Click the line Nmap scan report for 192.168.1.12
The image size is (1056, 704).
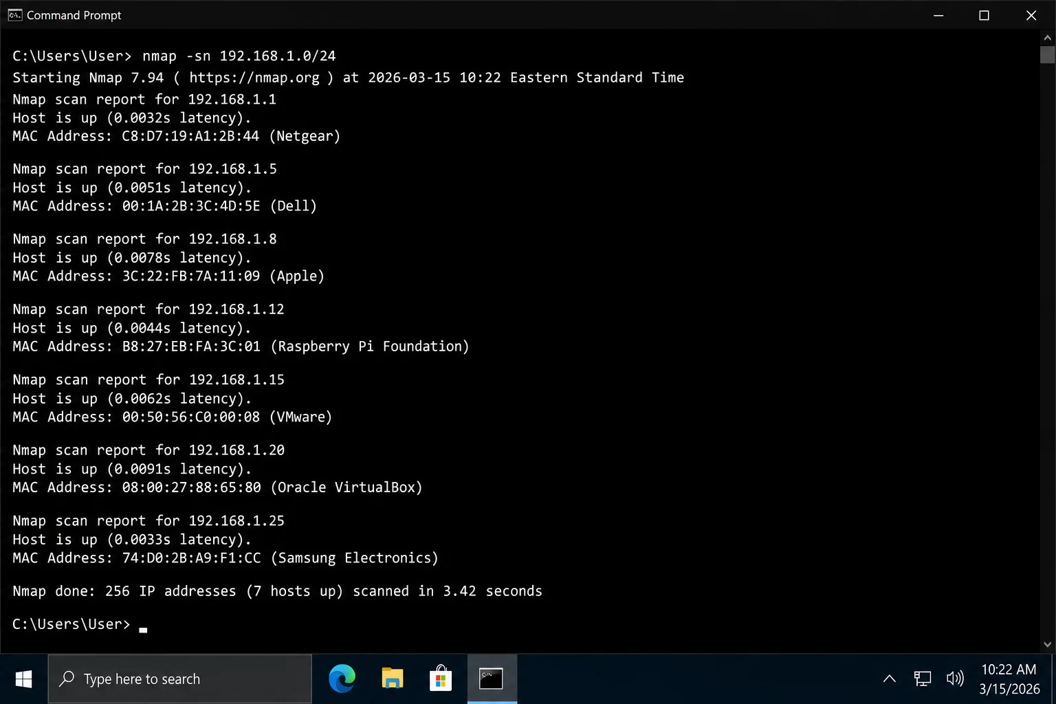pos(148,309)
